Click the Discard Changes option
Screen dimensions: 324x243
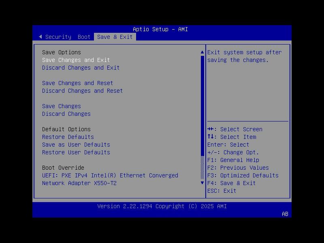[66, 114]
